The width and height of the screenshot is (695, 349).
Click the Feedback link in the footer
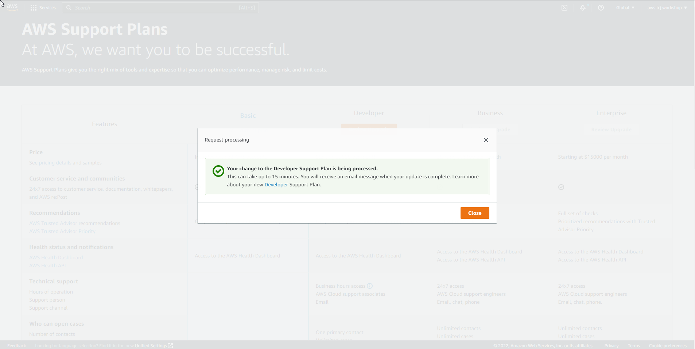(x=16, y=346)
